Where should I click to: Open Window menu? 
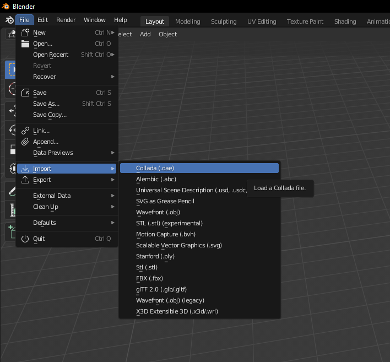coord(95,20)
